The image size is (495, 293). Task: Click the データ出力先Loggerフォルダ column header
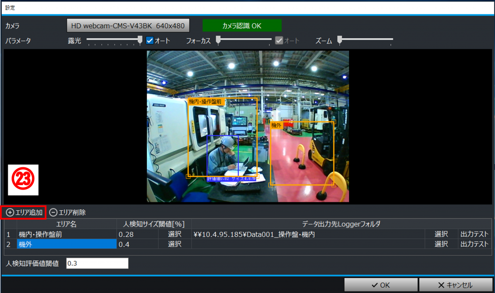pyautogui.click(x=341, y=224)
